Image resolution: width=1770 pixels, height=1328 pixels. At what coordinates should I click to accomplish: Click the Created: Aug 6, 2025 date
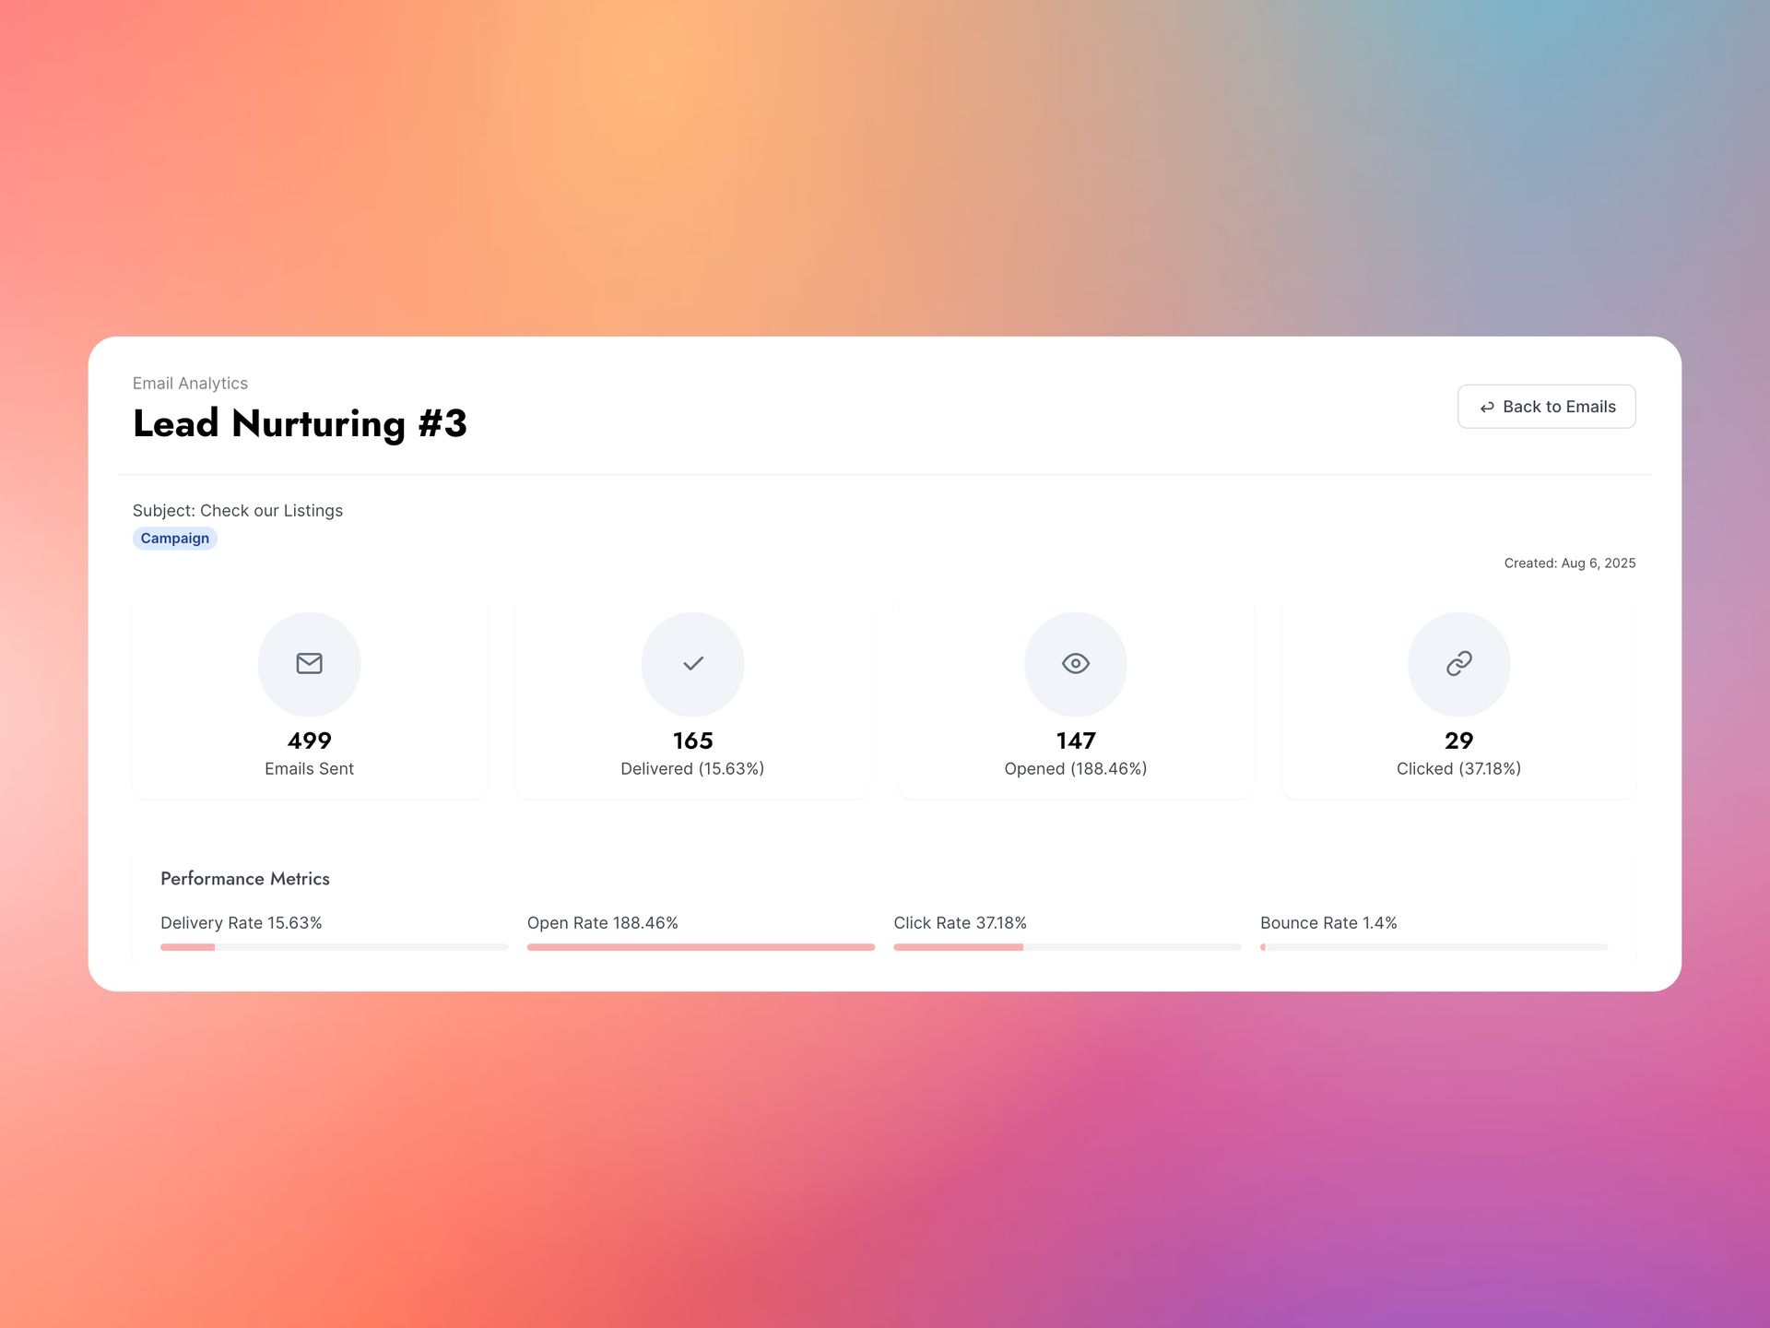pyautogui.click(x=1570, y=563)
